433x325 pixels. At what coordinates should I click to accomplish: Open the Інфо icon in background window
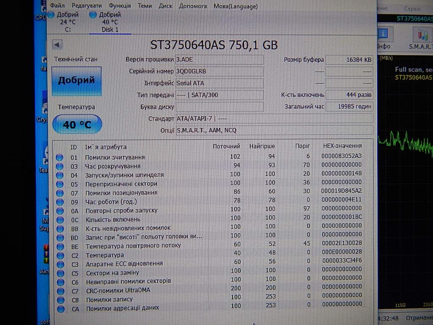[x=384, y=38]
